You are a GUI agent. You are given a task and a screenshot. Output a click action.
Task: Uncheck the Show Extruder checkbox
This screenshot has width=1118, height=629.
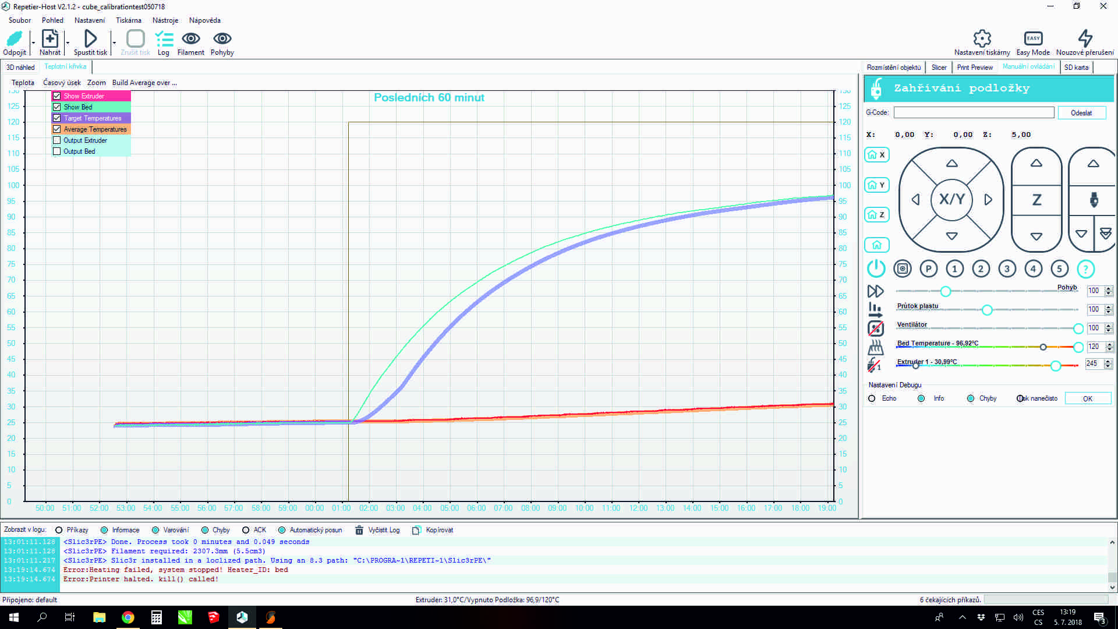tap(56, 96)
